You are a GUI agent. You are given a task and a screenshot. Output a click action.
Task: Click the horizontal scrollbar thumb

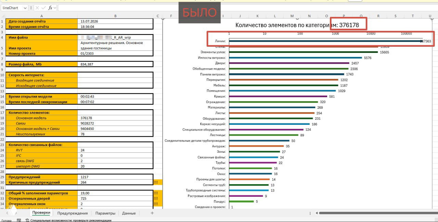378,213
